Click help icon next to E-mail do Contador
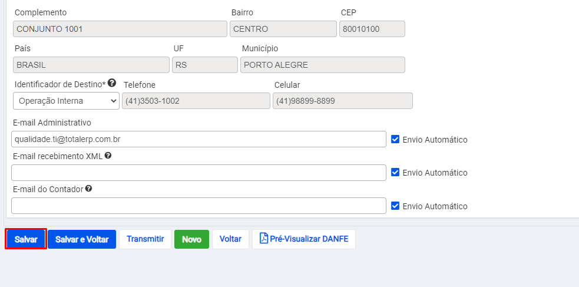Screen dimensions: 579x287 pyautogui.click(x=88, y=189)
